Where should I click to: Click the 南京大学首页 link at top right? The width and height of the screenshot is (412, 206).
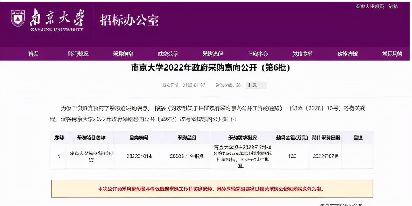[x=370, y=6]
